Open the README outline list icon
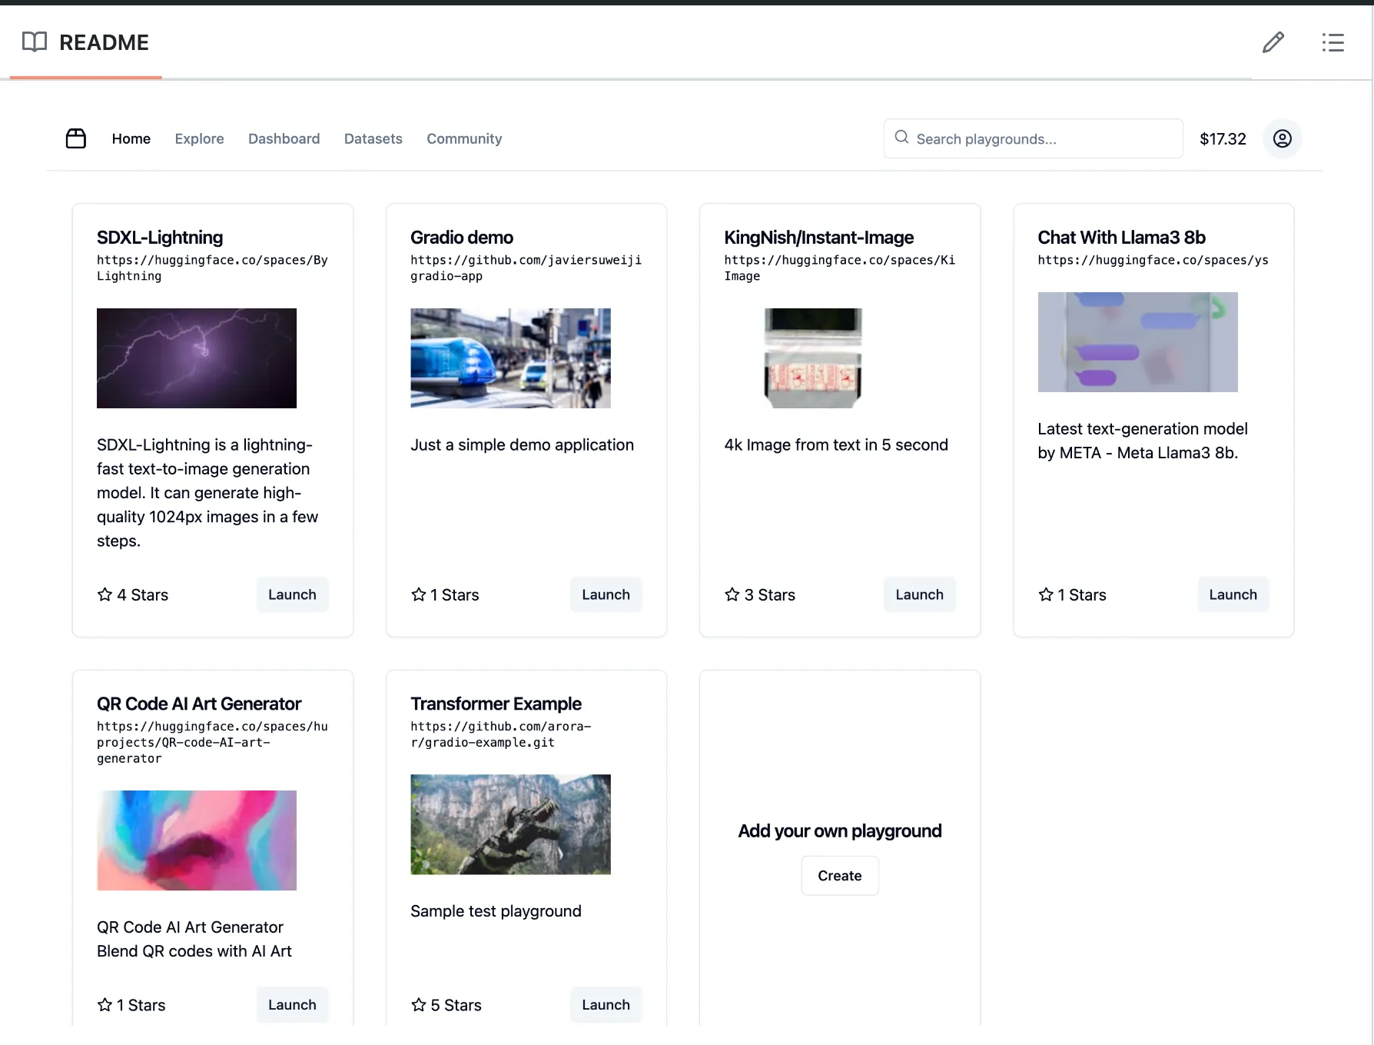Image resolution: width=1374 pixels, height=1045 pixels. (1333, 42)
